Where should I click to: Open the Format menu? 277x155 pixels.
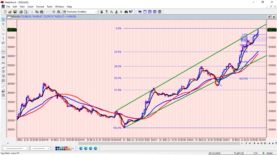pyautogui.click(x=40, y=6)
